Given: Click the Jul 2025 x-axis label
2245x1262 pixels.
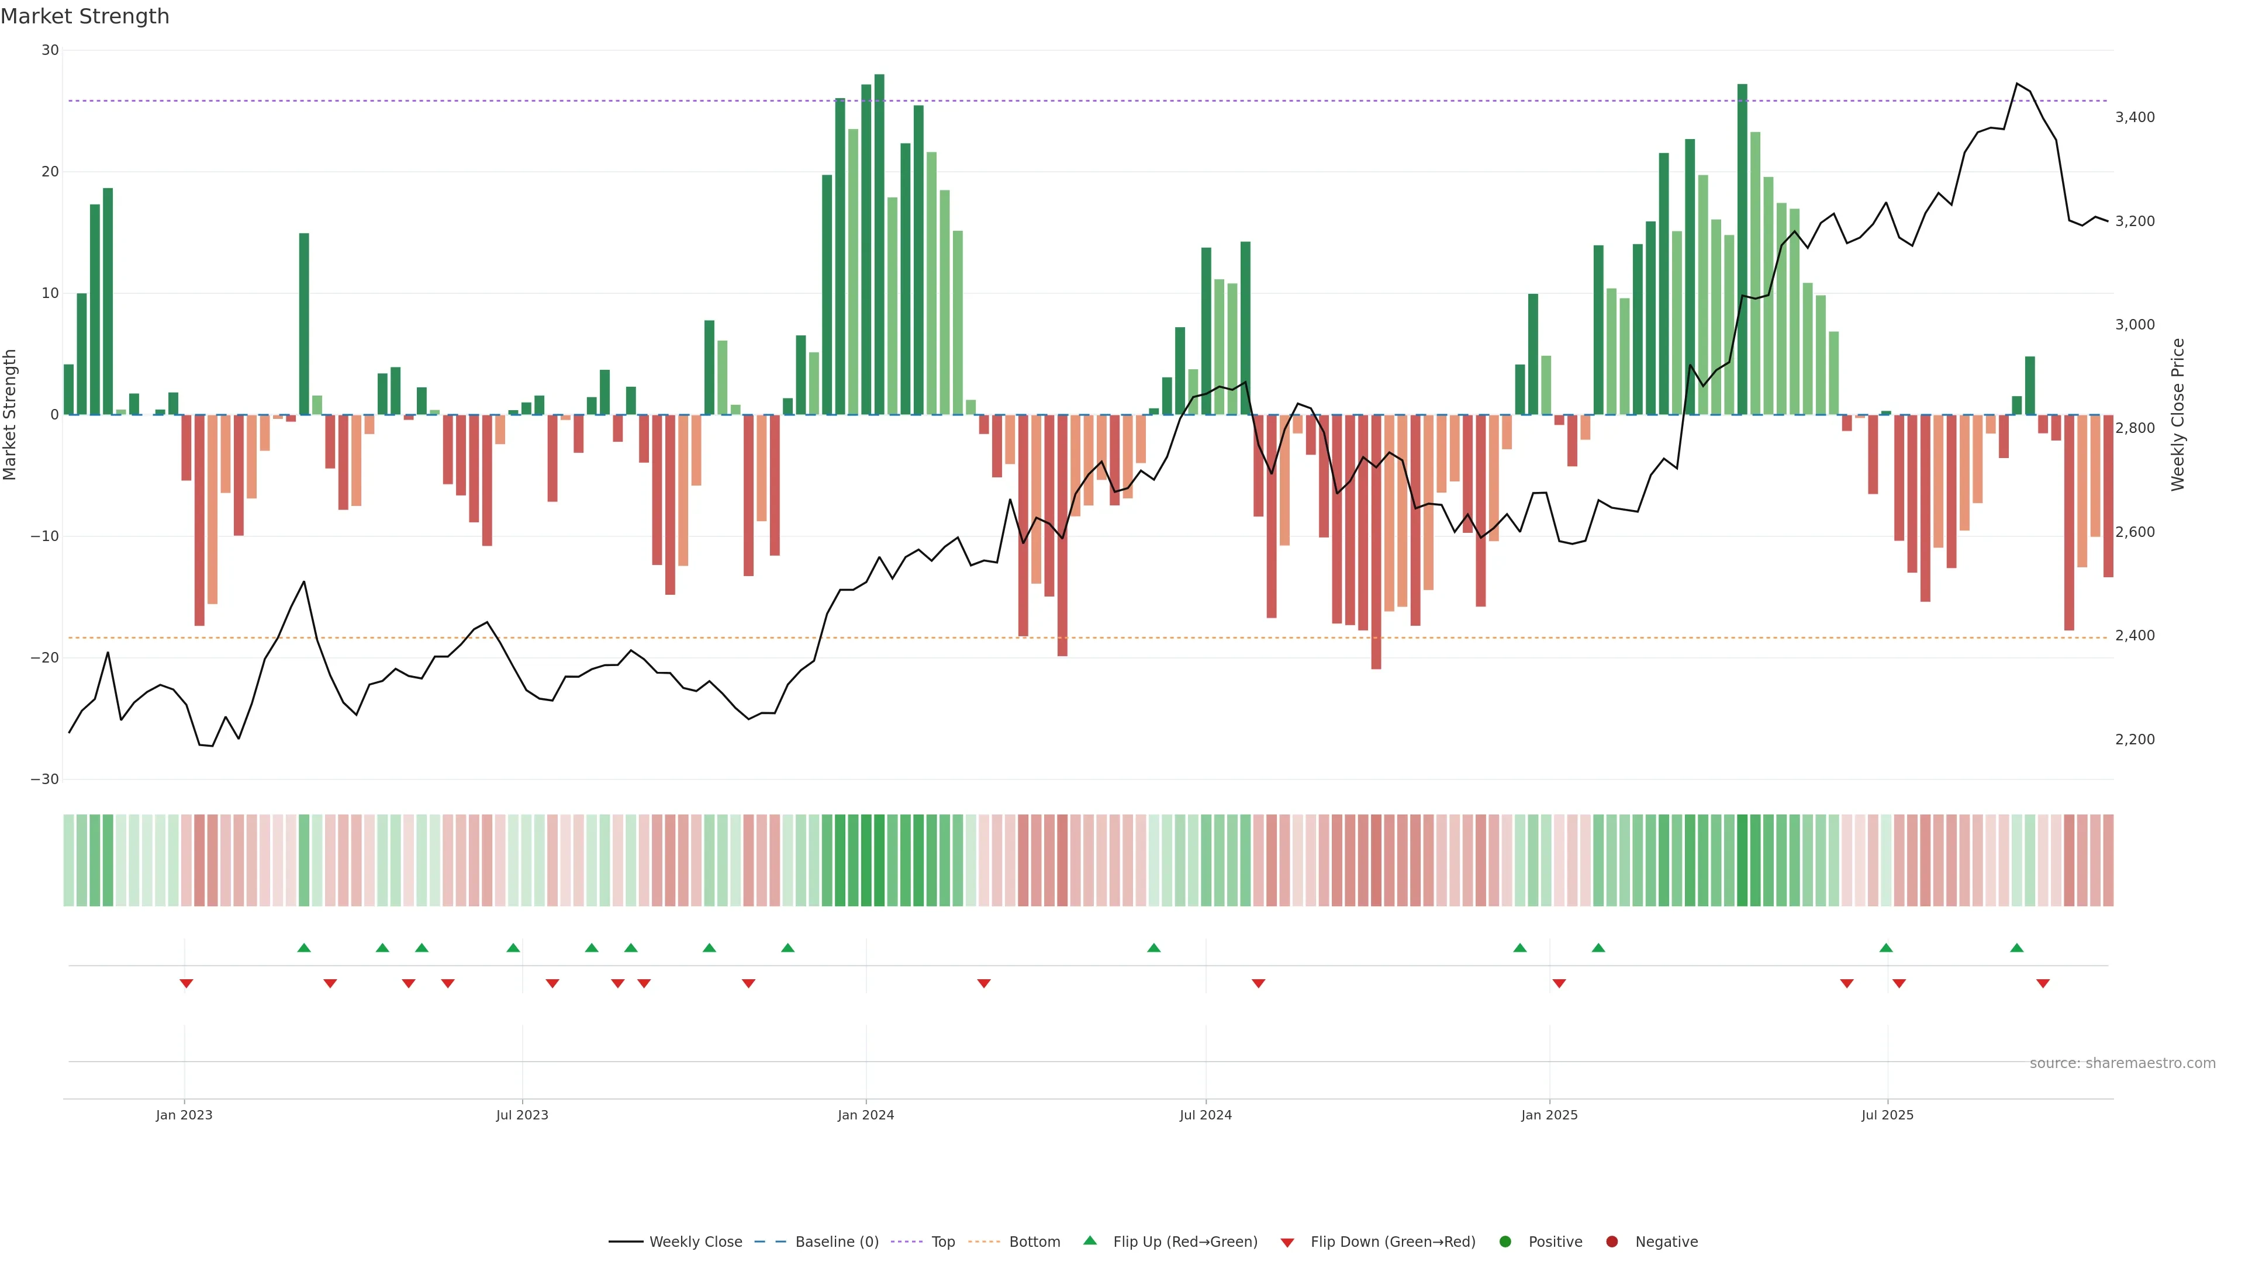Looking at the screenshot, I should tap(1887, 1115).
